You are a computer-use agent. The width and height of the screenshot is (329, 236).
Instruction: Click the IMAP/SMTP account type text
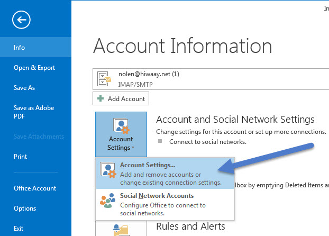pos(135,85)
